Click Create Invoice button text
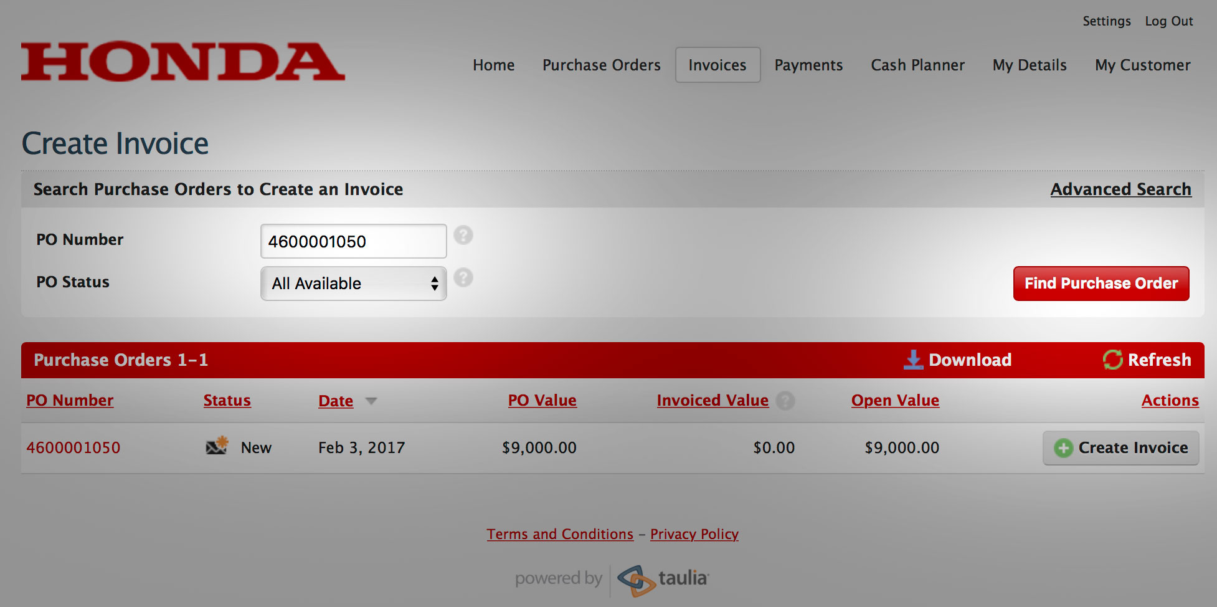This screenshot has height=607, width=1217. pyautogui.click(x=1133, y=447)
